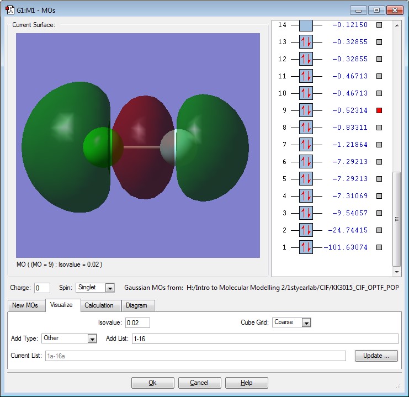Toggle the red surface marker for orbital 9
Screen dimensions: 409x397
click(379, 110)
